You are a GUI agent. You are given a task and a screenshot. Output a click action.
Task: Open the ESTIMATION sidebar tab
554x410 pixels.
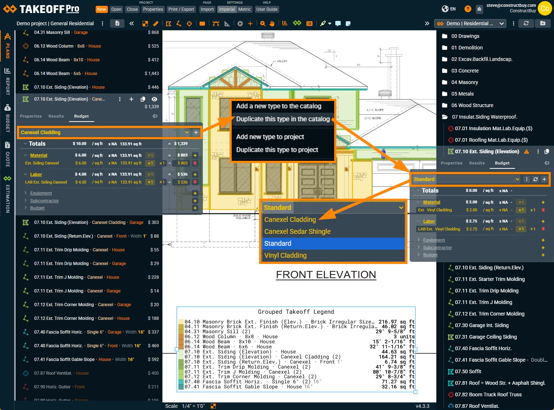(x=7, y=194)
